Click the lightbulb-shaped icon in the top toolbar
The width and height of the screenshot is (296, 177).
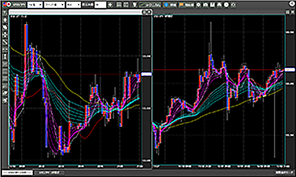134,5
